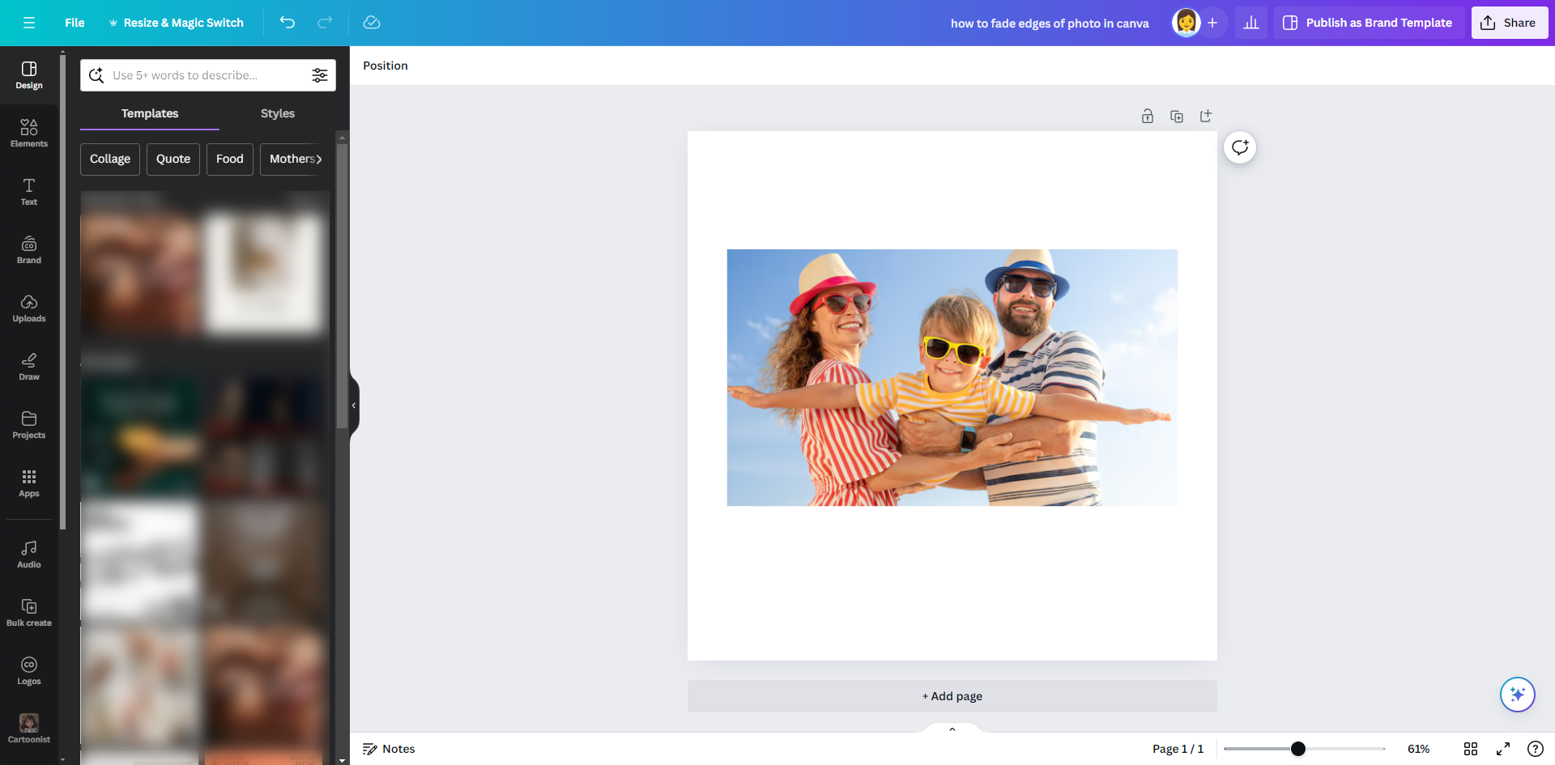Check cloud save status icon
1555x765 pixels.
coord(372,23)
